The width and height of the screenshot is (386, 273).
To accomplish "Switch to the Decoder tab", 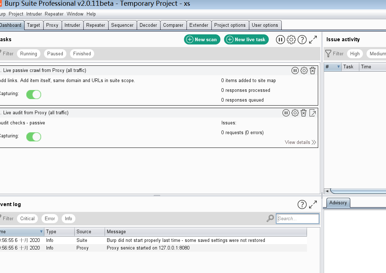I will (148, 25).
